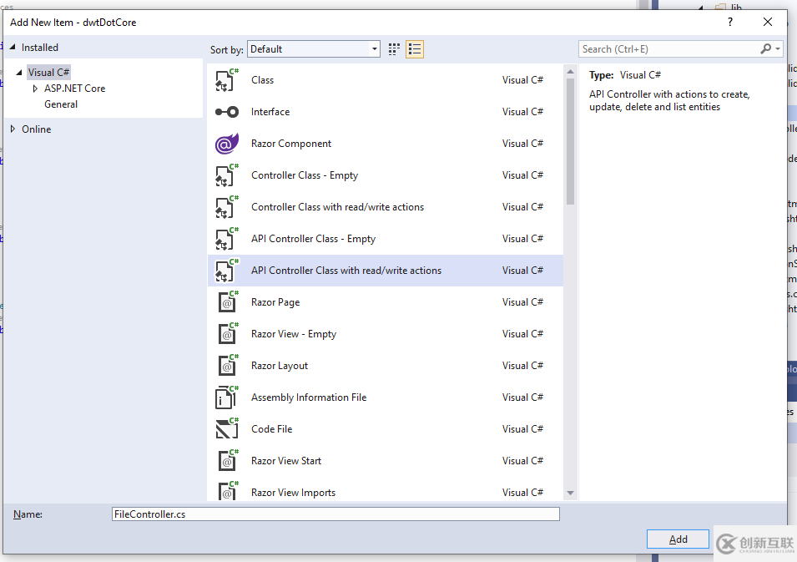The width and height of the screenshot is (797, 562).
Task: Select the "Code File" template name
Action: [272, 429]
